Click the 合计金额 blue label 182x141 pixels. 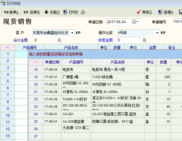pyautogui.click(x=21, y=40)
